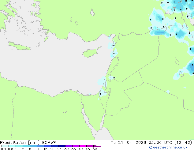Viewport: 194px width, 150px height.
Task: Click the 'Precipitation [mm]' title text
Action: coord(20,143)
